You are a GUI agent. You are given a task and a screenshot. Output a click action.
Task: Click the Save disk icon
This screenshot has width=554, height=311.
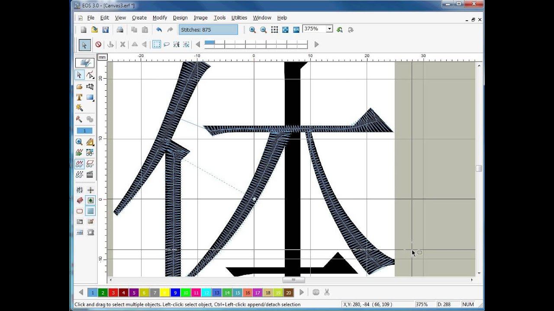pyautogui.click(x=106, y=30)
